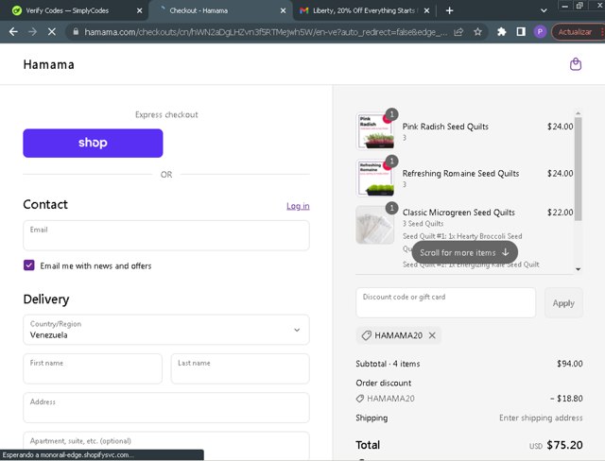This screenshot has width=605, height=461.
Task: Click the Log in link
Action: click(x=298, y=206)
